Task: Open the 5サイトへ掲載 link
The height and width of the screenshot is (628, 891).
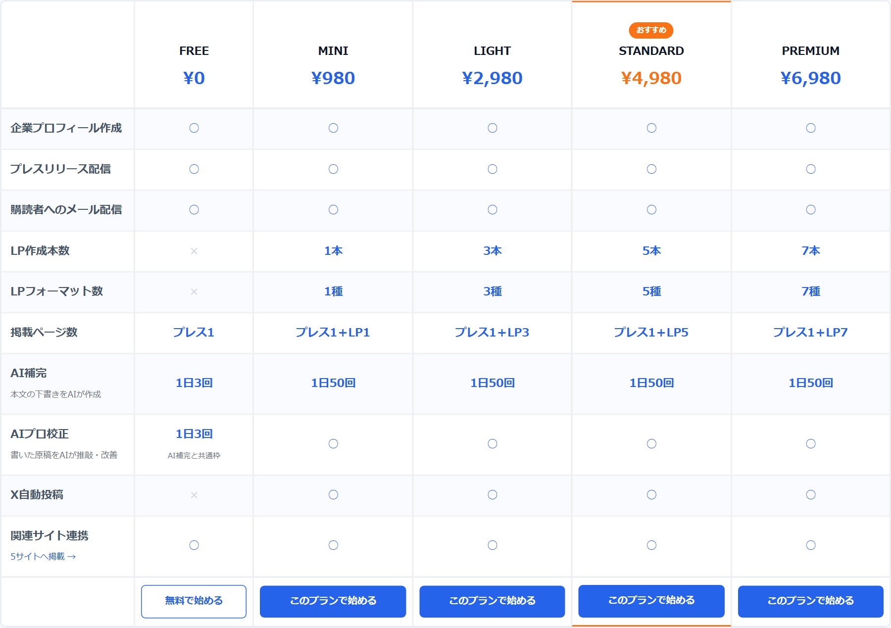Action: click(43, 556)
